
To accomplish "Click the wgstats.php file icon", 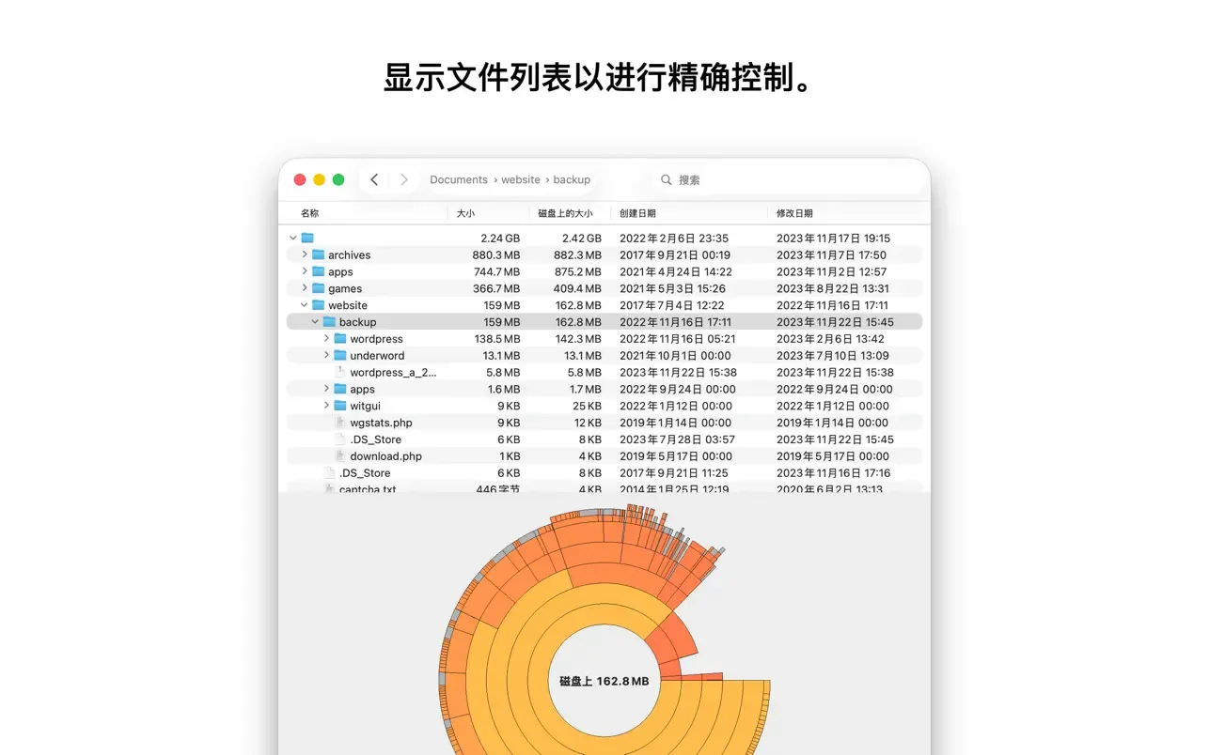I will point(340,423).
